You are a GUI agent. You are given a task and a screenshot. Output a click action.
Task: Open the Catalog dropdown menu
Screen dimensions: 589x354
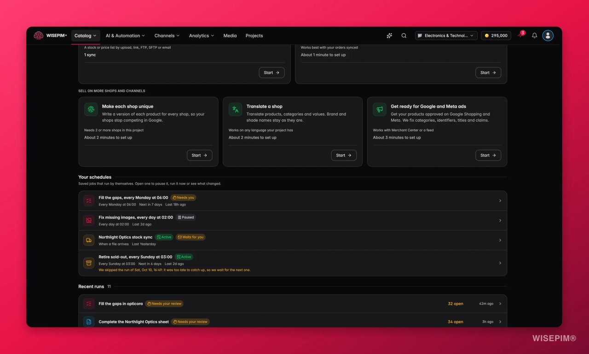pos(86,35)
